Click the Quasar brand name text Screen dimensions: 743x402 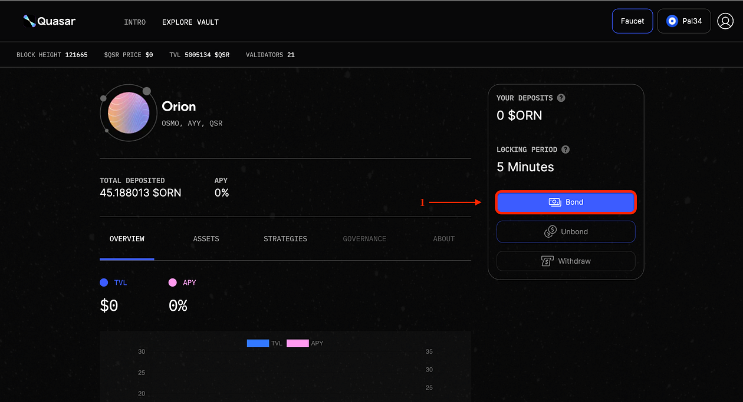click(x=57, y=22)
